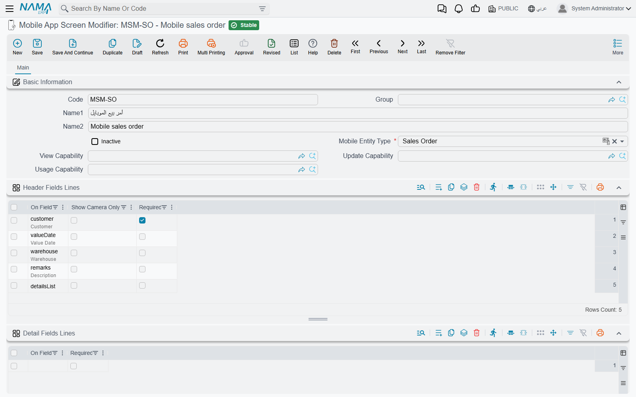Click Remove Filter in toolbar
Screen dimensions: 636x397
(450, 47)
